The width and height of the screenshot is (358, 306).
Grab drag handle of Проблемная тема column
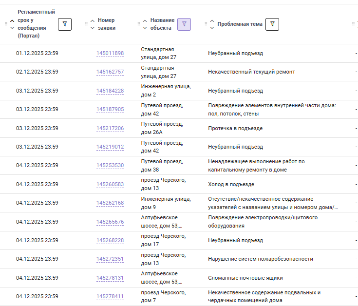tap(206, 24)
